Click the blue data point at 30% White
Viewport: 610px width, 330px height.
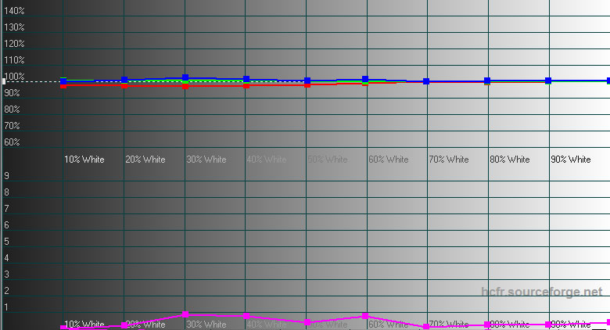point(185,78)
